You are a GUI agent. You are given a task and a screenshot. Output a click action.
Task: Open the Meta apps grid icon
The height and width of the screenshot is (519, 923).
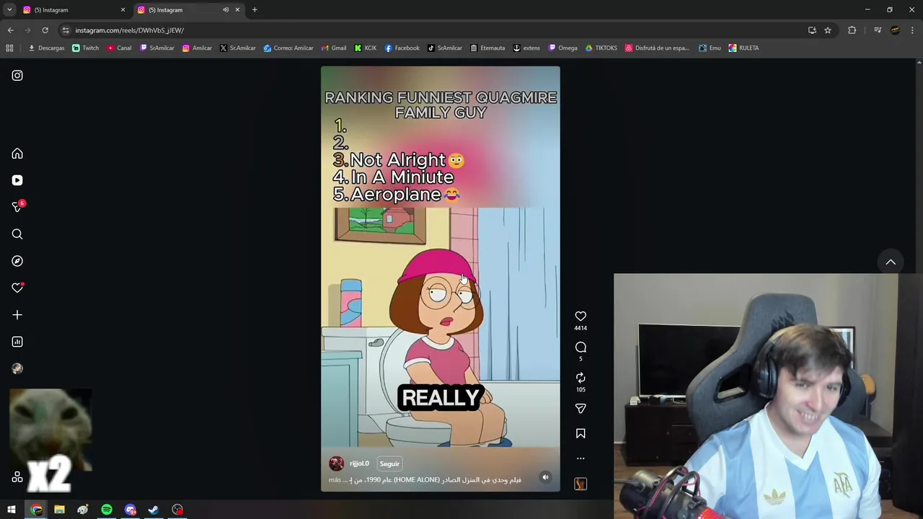tap(17, 477)
